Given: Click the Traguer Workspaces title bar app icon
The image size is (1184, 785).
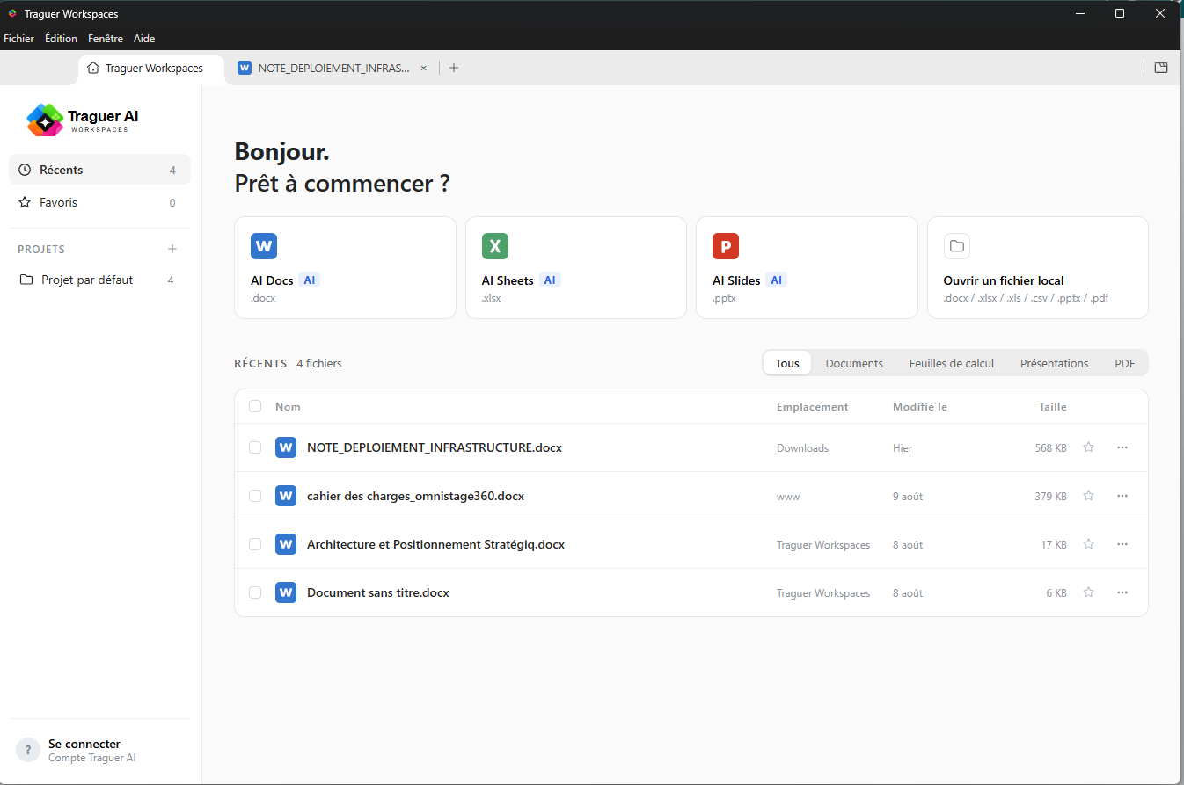Looking at the screenshot, I should click(x=12, y=13).
